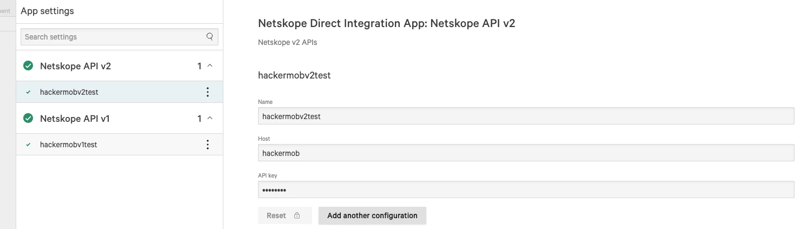Click the count '1' beside Netskope API v2
The height and width of the screenshot is (229, 800).
(x=200, y=66)
